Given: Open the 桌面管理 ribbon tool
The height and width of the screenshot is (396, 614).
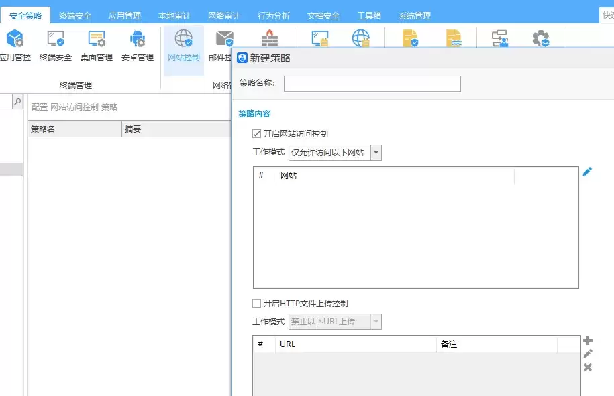Looking at the screenshot, I should [97, 46].
